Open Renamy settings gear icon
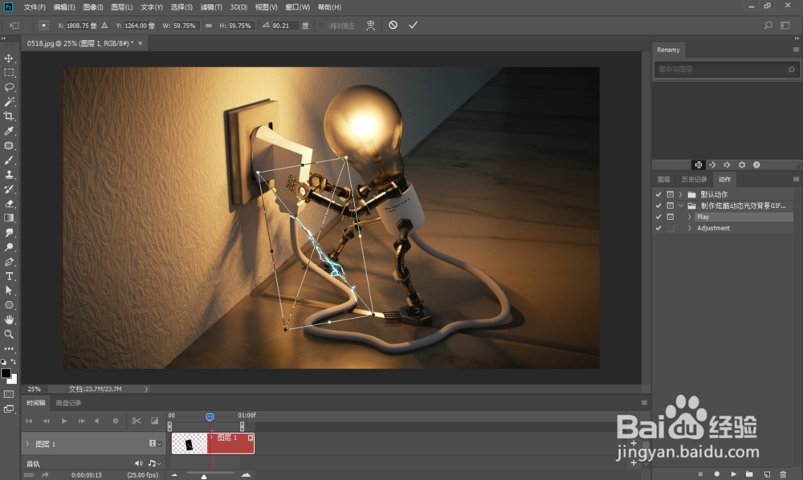 coord(741,165)
